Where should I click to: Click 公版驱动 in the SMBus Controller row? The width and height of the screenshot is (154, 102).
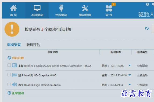142,66
